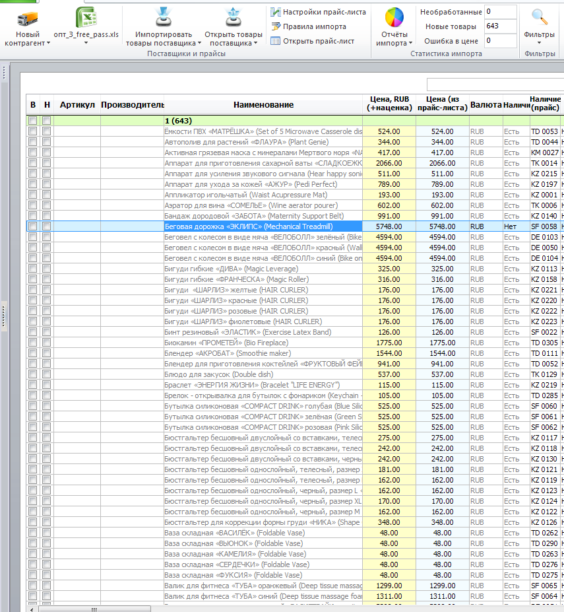The image size is (564, 612).
Task: Select Аппликатор игольчатый (Waist Acupressure Mat) row
Action: click(x=295, y=195)
